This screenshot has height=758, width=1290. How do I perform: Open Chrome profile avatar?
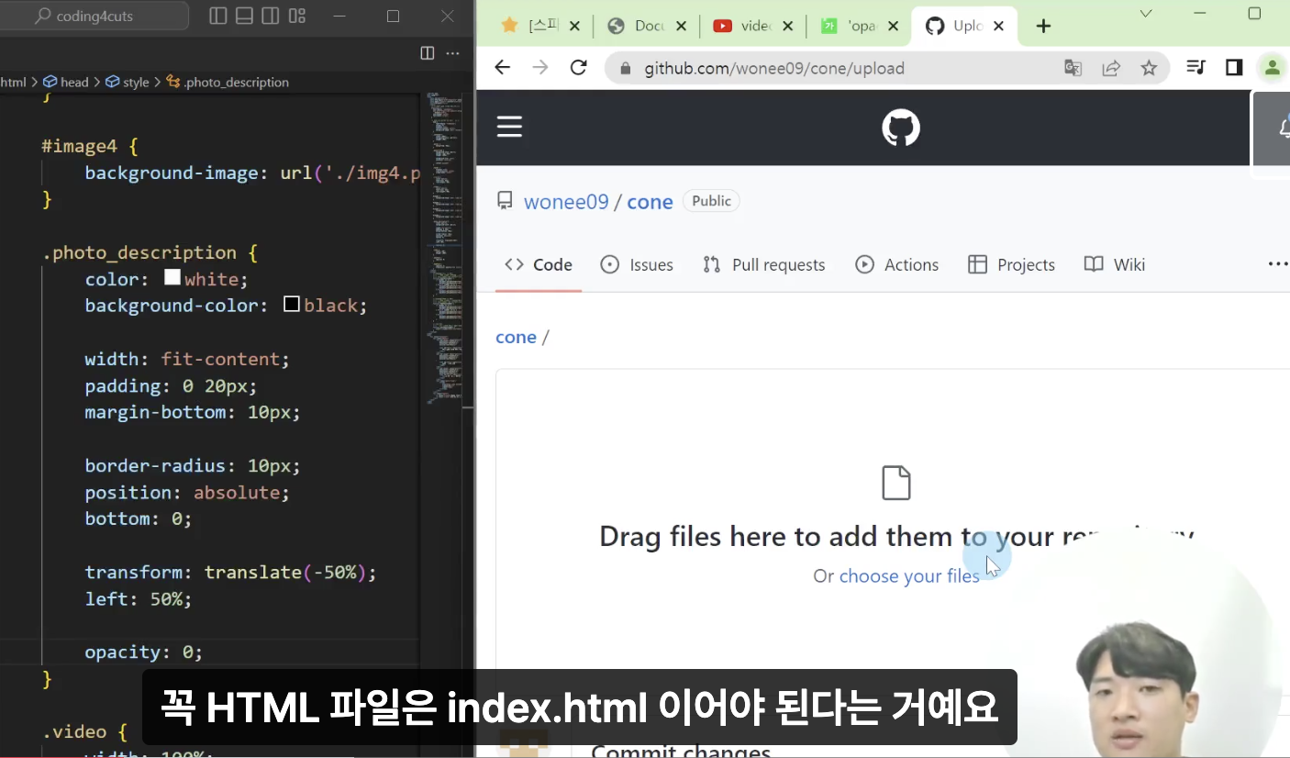pos(1273,67)
